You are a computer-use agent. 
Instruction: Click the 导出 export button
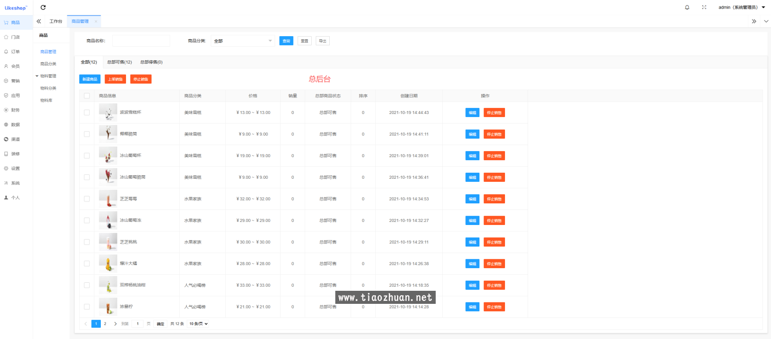[x=323, y=41]
